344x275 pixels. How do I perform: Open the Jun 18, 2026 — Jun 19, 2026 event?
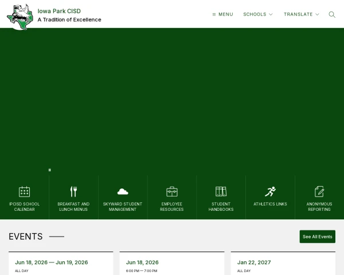coord(52,262)
